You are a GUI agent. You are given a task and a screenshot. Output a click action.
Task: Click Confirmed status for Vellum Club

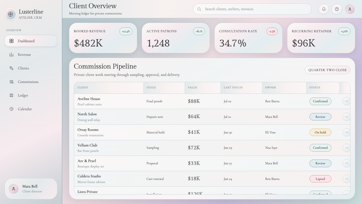[320, 148]
